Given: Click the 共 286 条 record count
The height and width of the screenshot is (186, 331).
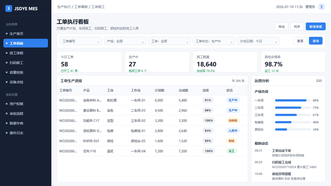Looking at the screenshot, I should click(238, 81).
